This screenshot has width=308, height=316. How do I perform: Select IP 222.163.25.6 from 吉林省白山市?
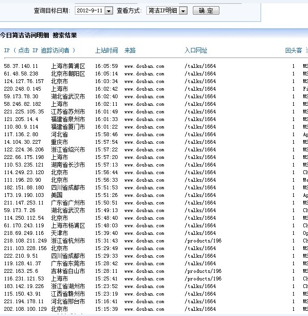coord(21,271)
